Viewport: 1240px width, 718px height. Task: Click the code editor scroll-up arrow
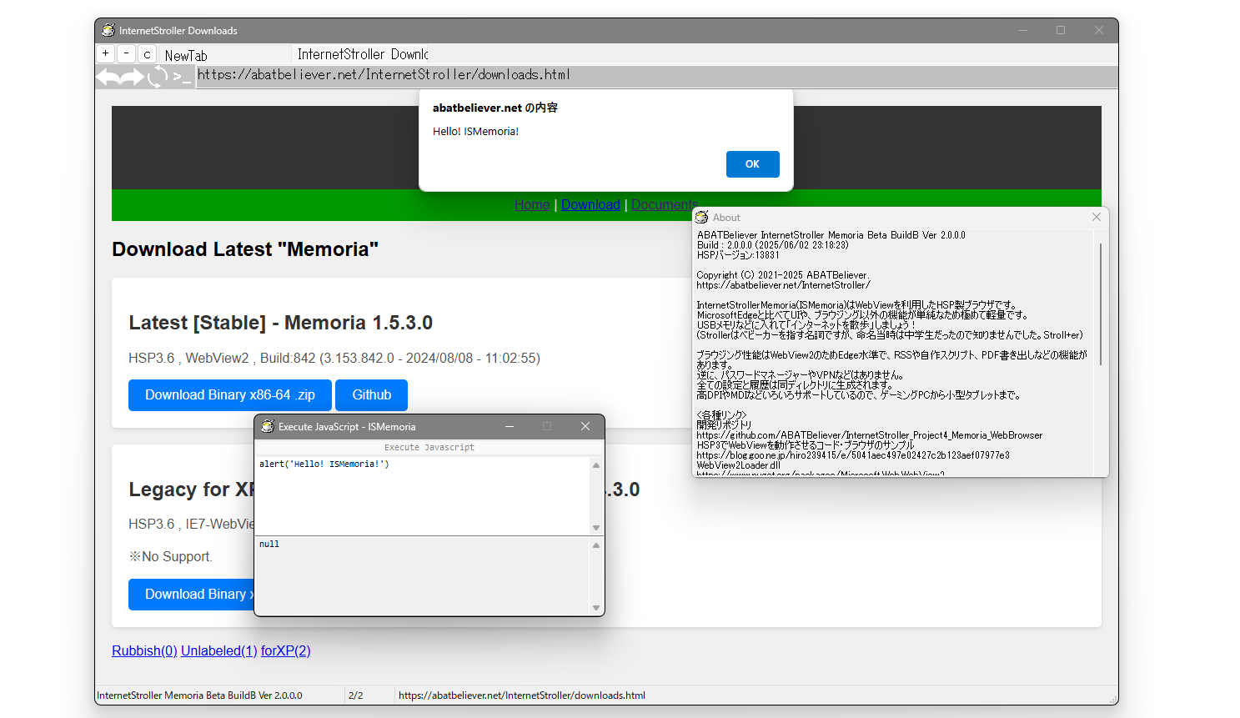(x=596, y=464)
